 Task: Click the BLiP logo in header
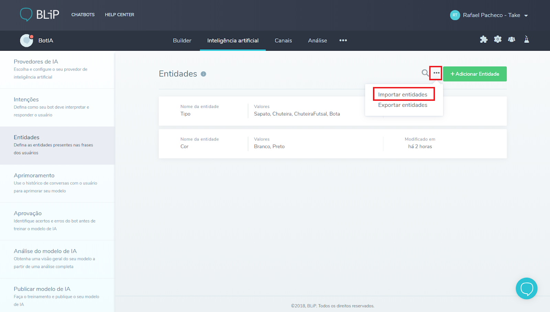click(40, 14)
